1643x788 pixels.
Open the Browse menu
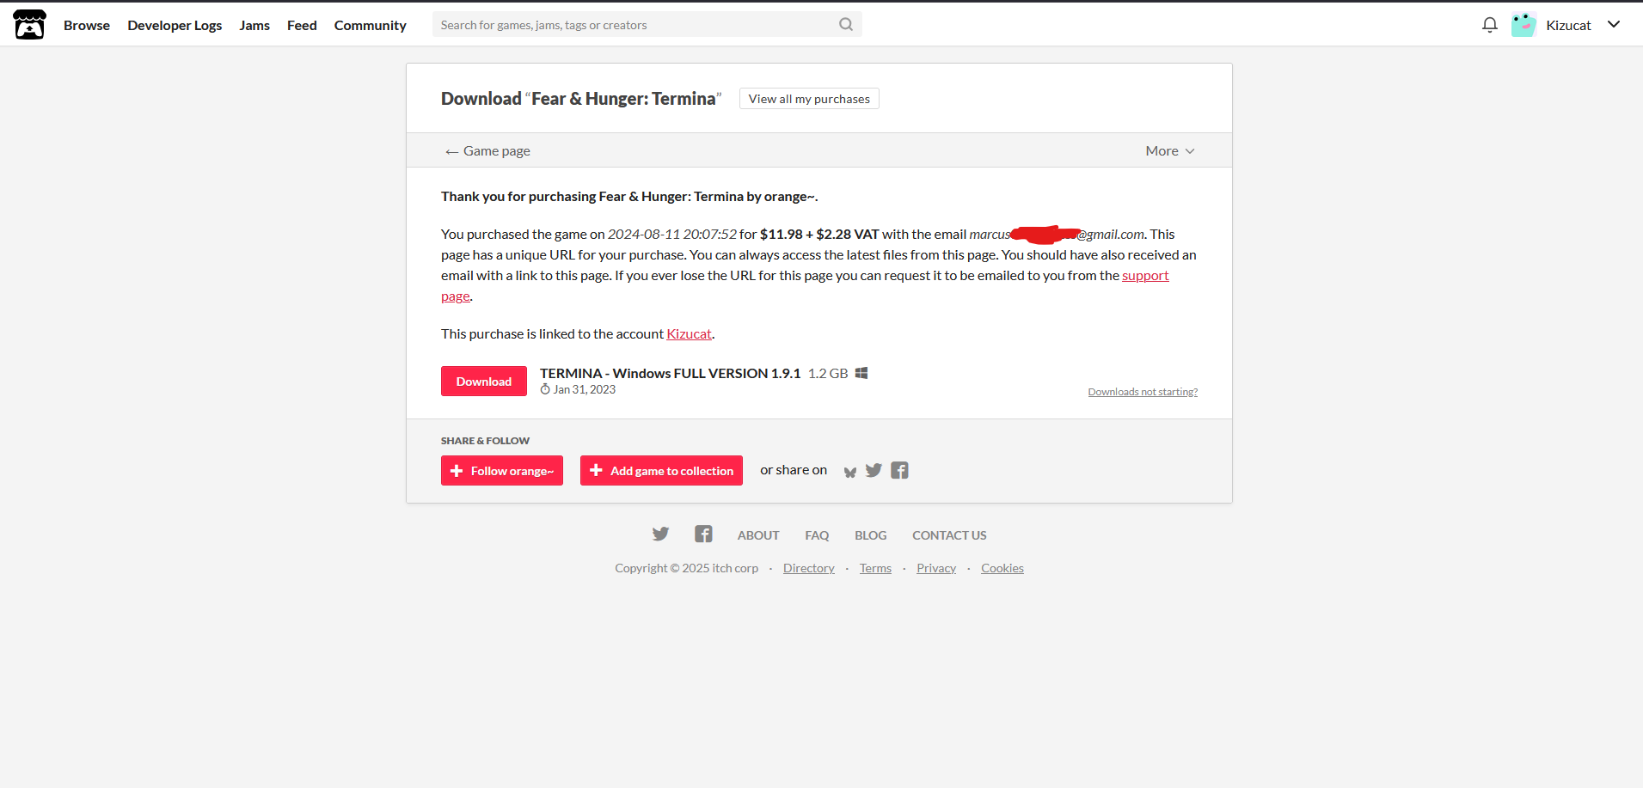coord(87,25)
